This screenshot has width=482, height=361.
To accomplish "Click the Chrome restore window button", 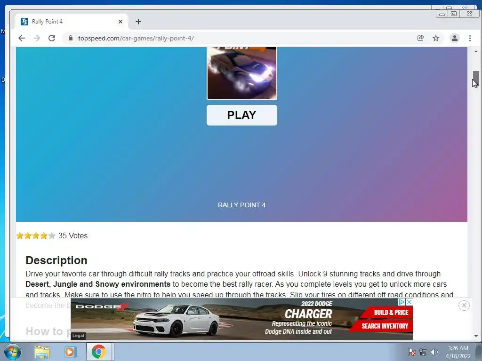I will click(x=454, y=14).
